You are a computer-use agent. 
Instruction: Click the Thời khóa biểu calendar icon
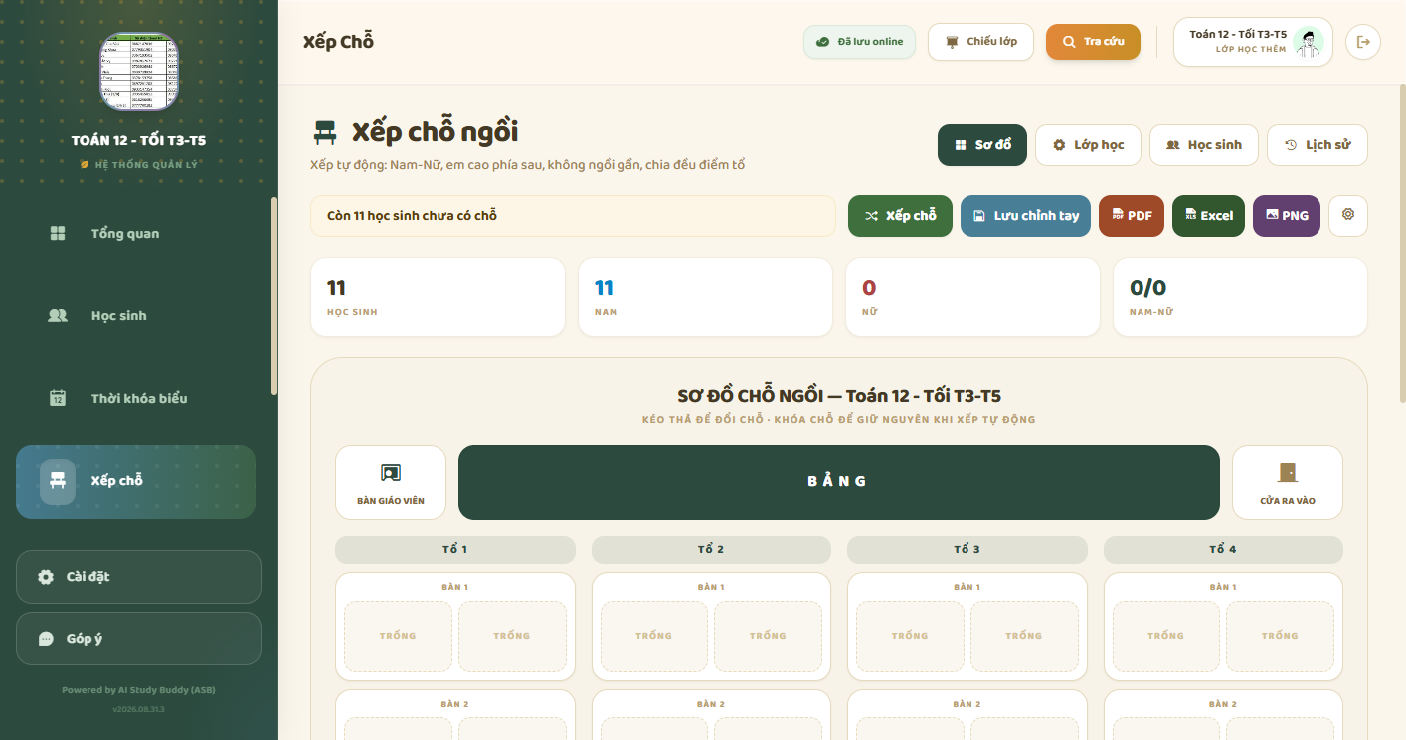coord(58,398)
